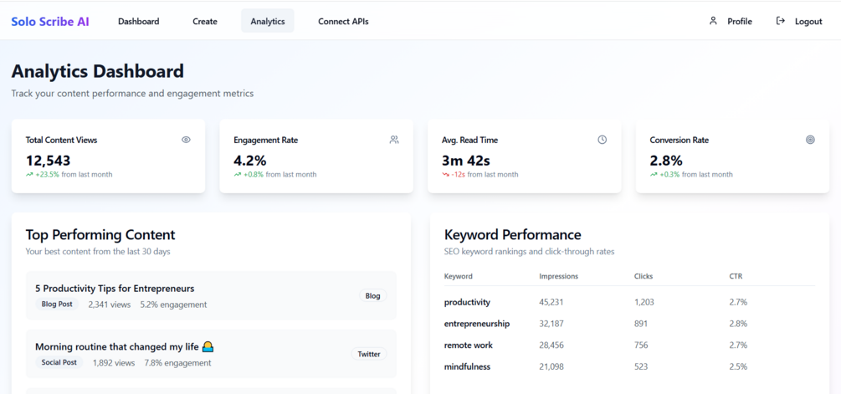Go to the Create page
The height and width of the screenshot is (394, 841).
(x=205, y=22)
